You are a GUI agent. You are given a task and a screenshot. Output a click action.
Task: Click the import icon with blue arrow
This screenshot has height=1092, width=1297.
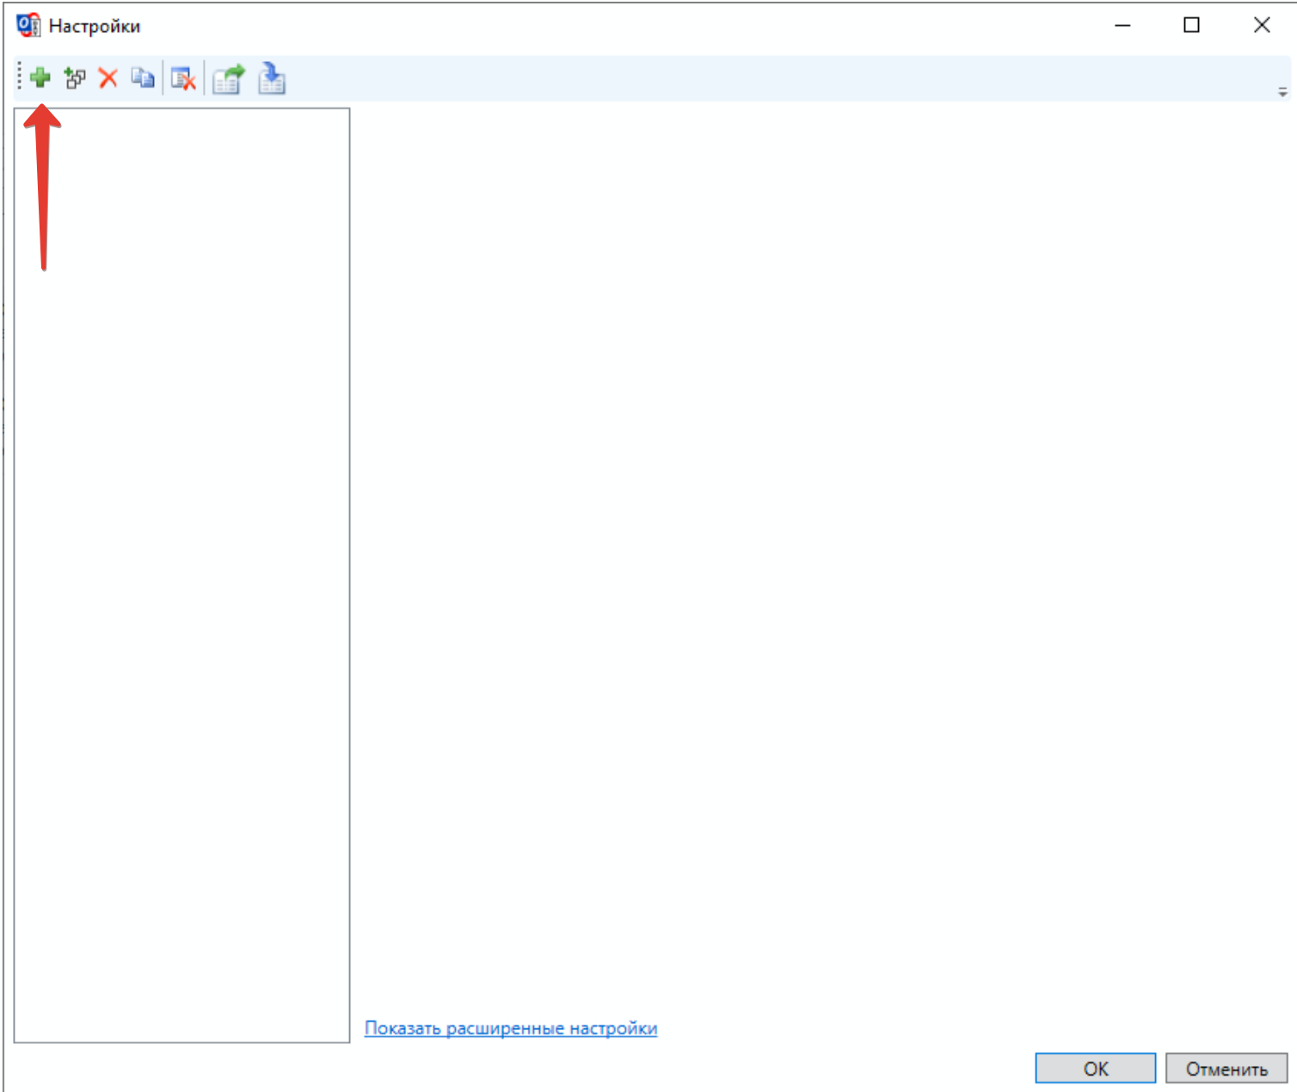pyautogui.click(x=272, y=79)
